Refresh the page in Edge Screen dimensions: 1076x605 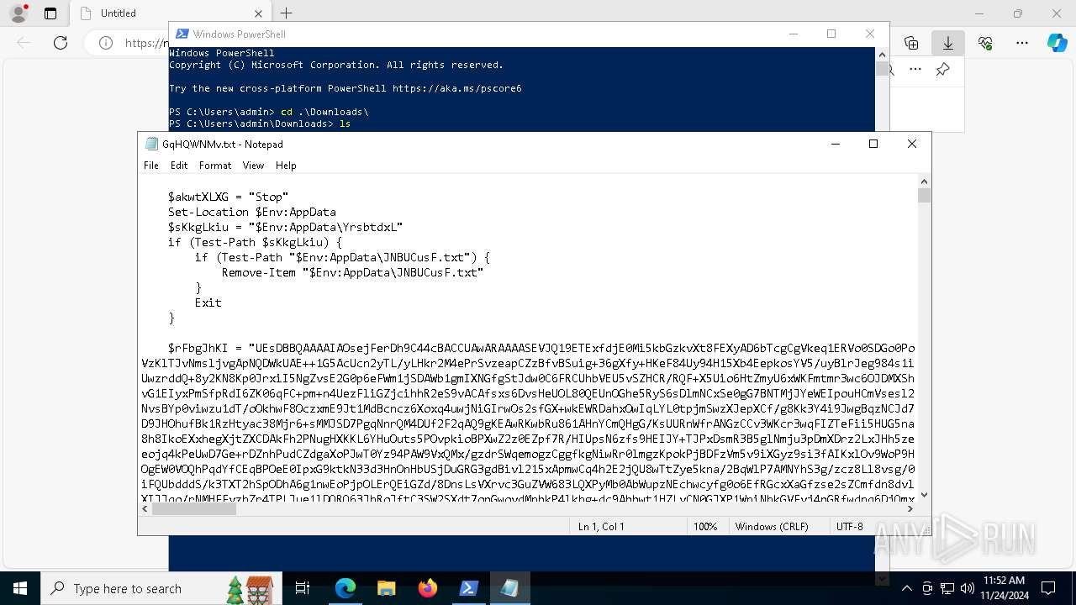coord(61,43)
